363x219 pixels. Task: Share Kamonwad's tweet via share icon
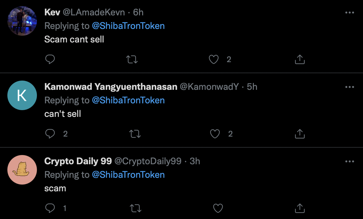pyautogui.click(x=300, y=134)
